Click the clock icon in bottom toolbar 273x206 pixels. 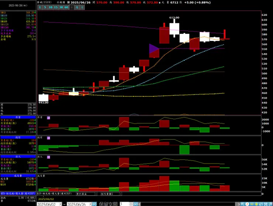[247, 204]
